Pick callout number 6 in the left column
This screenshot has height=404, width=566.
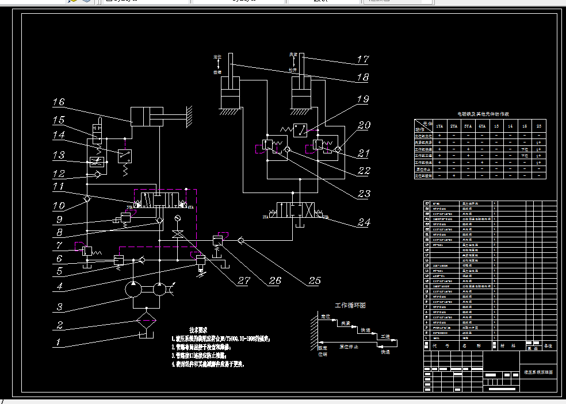click(60, 258)
